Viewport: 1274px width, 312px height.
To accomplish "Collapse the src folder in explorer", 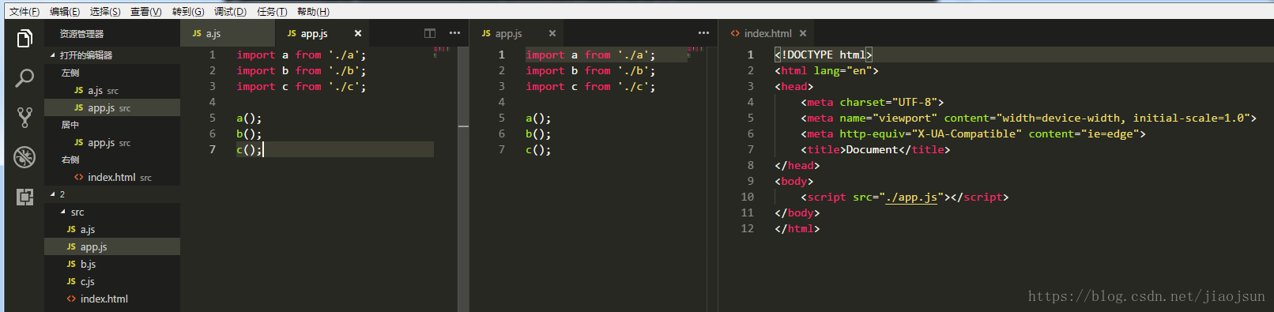I will 112,212.
